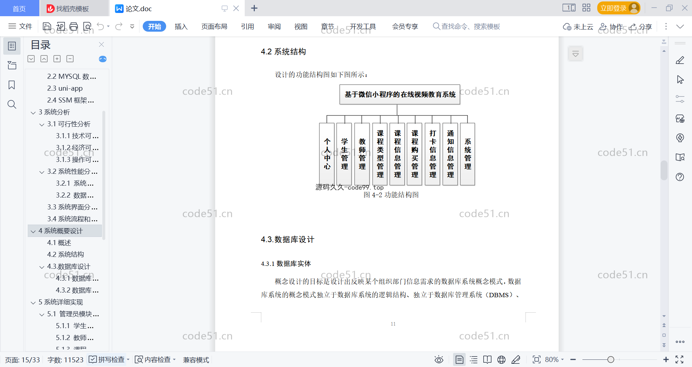Switch to the 视图 ribbon tab
This screenshot has width=692, height=367.
coord(301,26)
